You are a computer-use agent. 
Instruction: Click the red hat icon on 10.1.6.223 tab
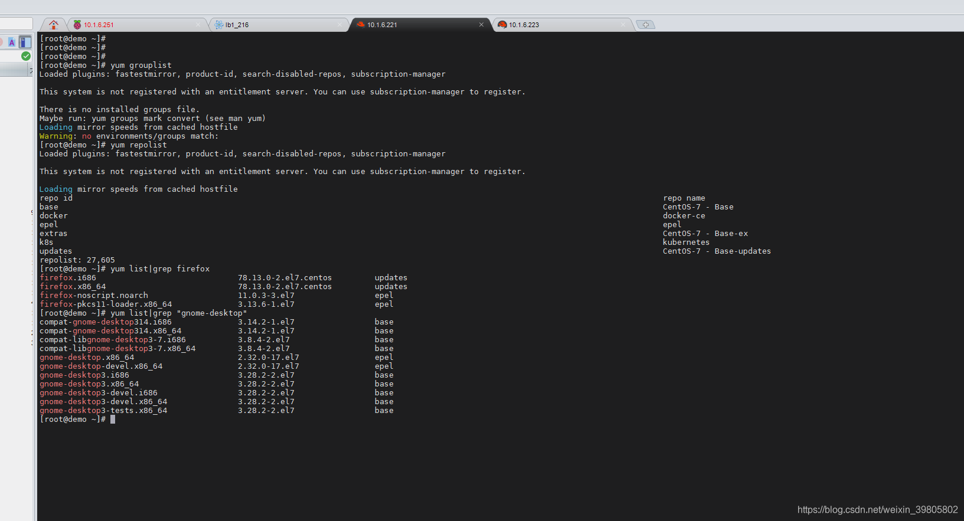coord(502,25)
